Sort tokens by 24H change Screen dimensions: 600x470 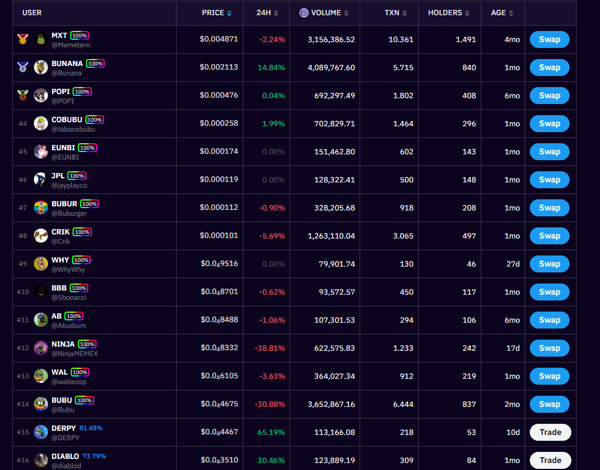(x=267, y=13)
